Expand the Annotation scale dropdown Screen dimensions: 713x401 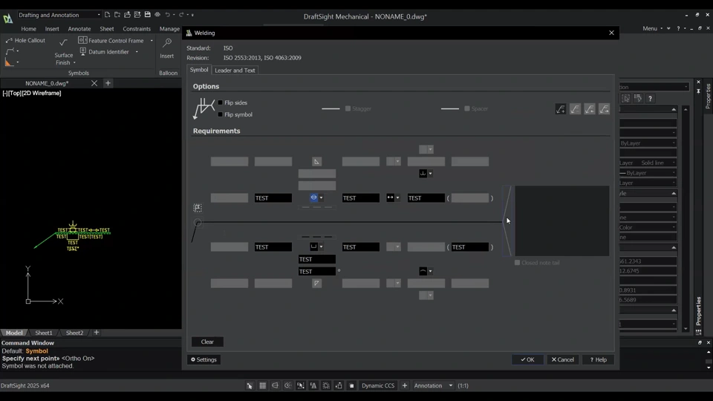point(450,385)
